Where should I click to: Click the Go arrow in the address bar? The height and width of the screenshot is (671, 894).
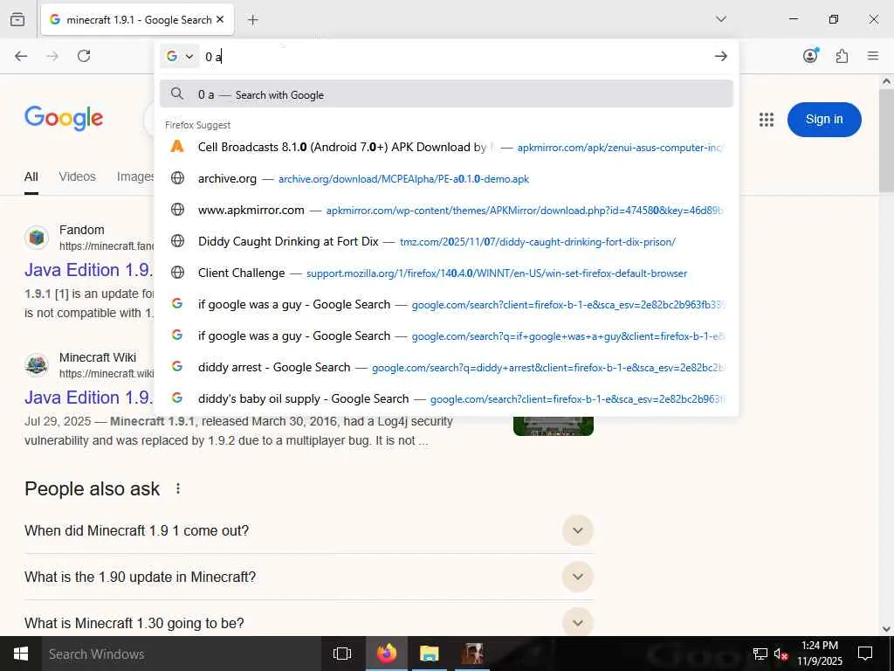(720, 56)
